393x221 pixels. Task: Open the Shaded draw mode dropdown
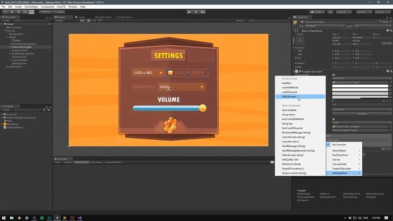(66, 20)
